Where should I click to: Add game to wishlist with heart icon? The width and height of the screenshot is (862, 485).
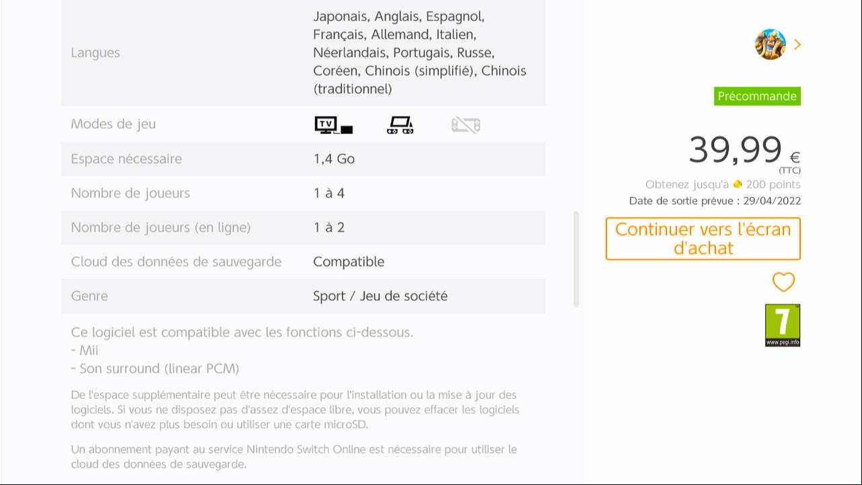coord(783,282)
